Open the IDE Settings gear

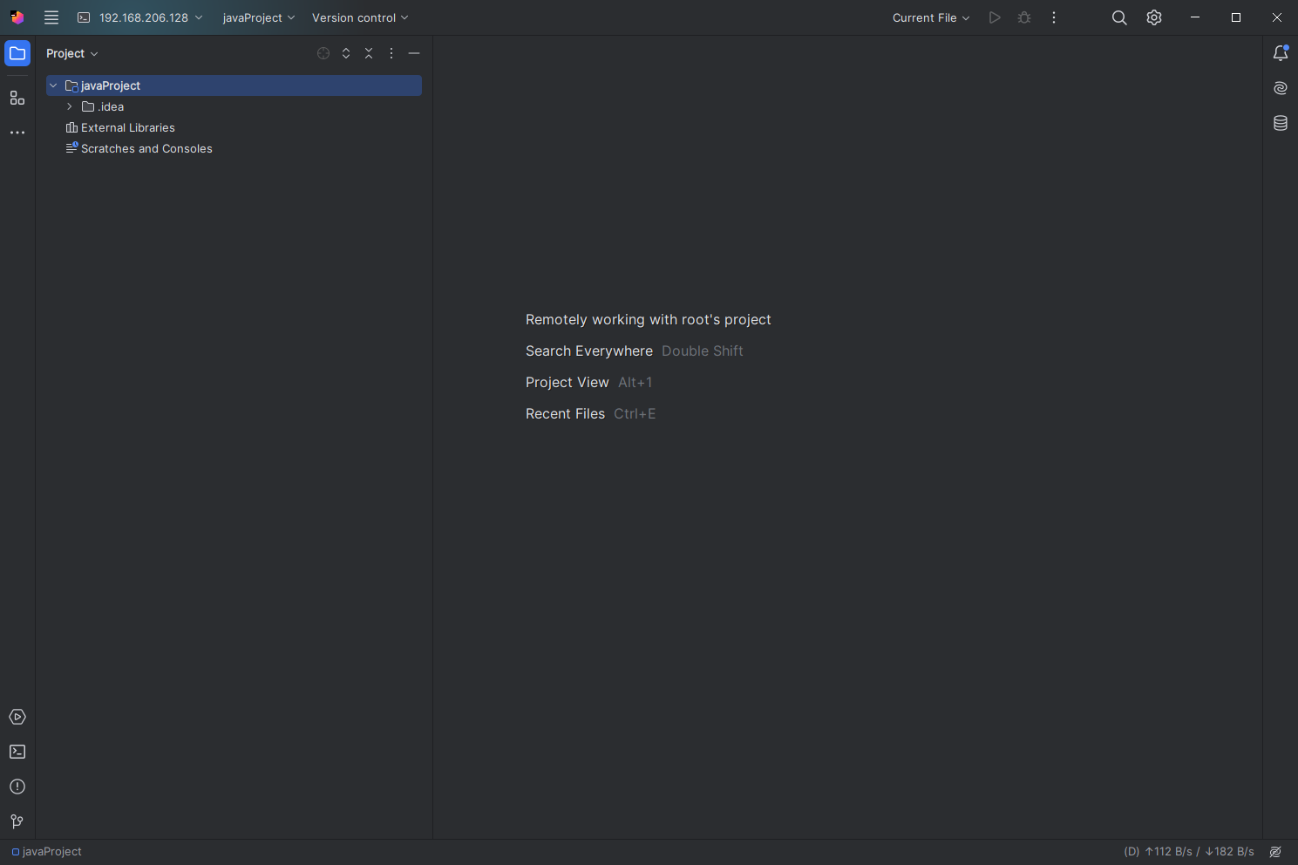(1154, 17)
